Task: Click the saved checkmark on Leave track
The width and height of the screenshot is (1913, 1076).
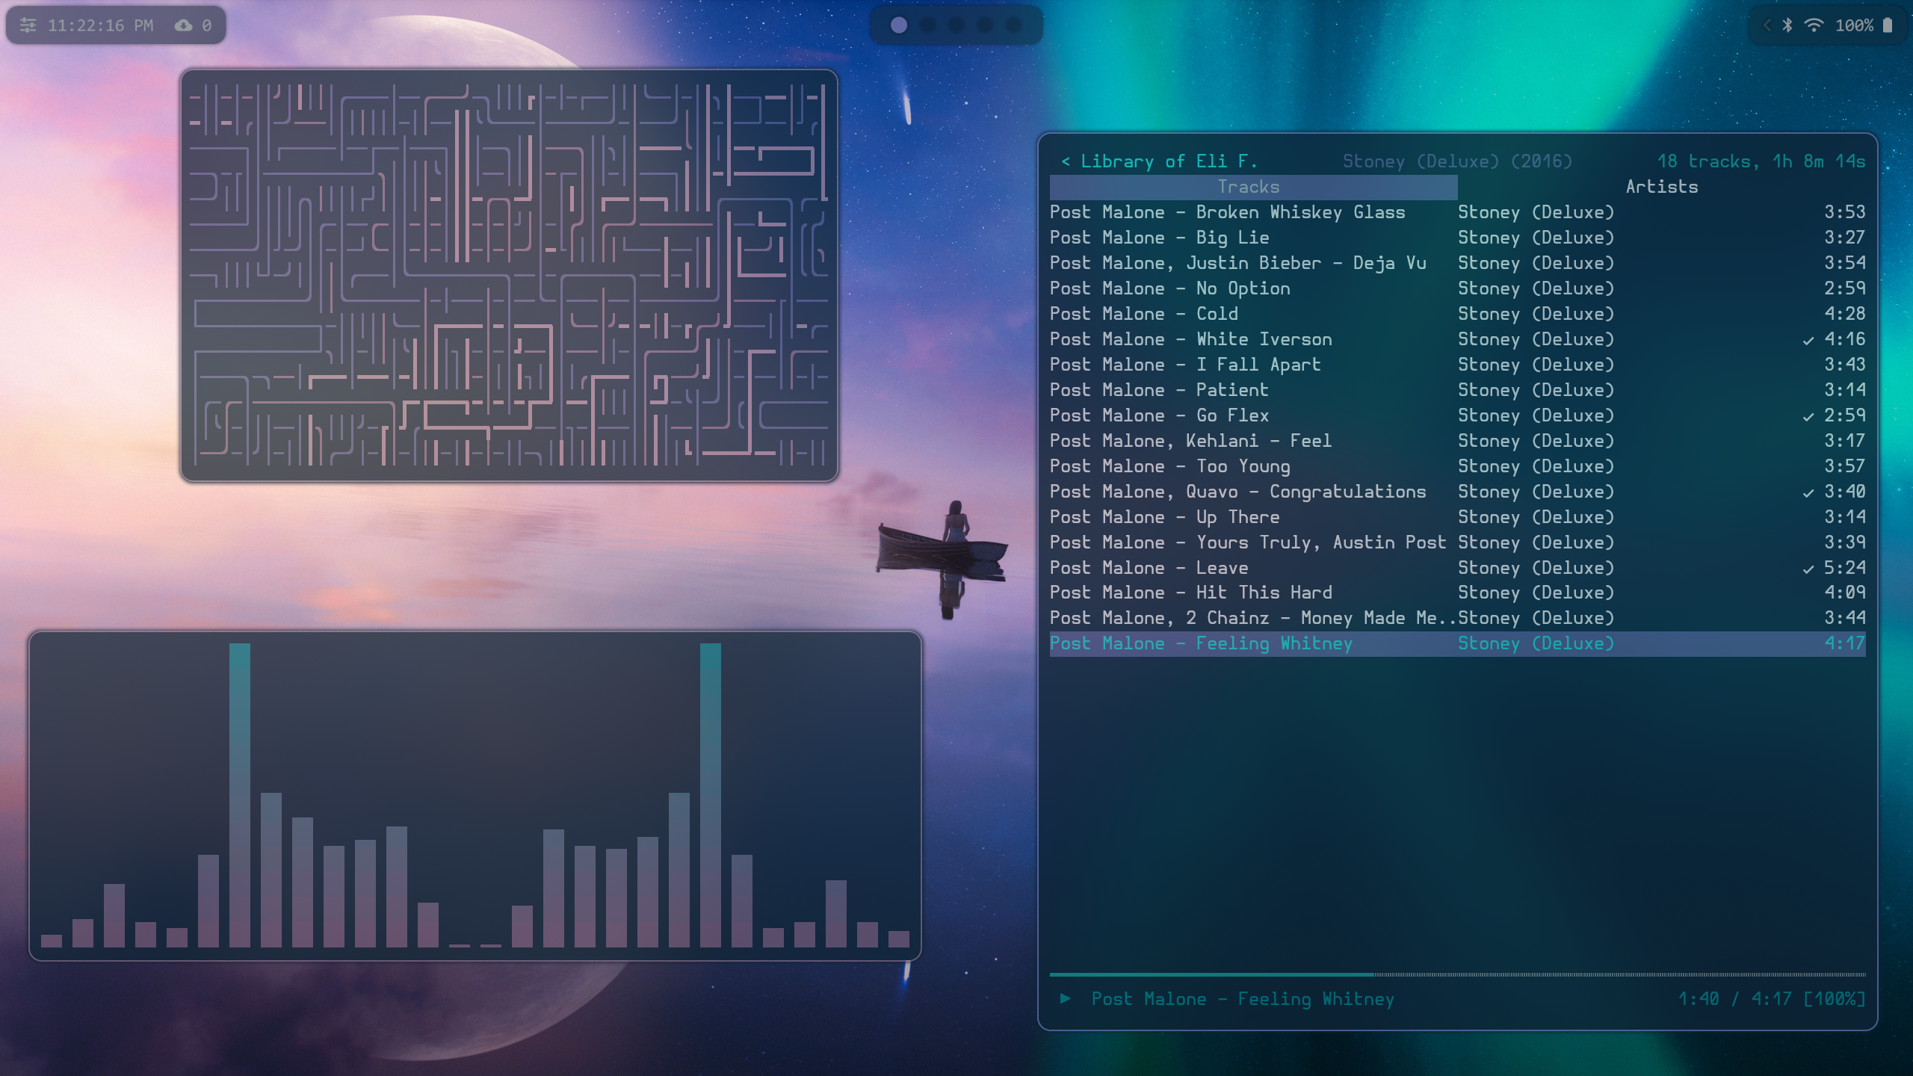Action: coord(1808,569)
